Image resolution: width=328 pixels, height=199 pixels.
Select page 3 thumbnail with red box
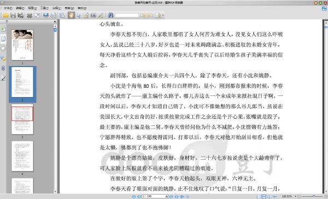point(22,119)
